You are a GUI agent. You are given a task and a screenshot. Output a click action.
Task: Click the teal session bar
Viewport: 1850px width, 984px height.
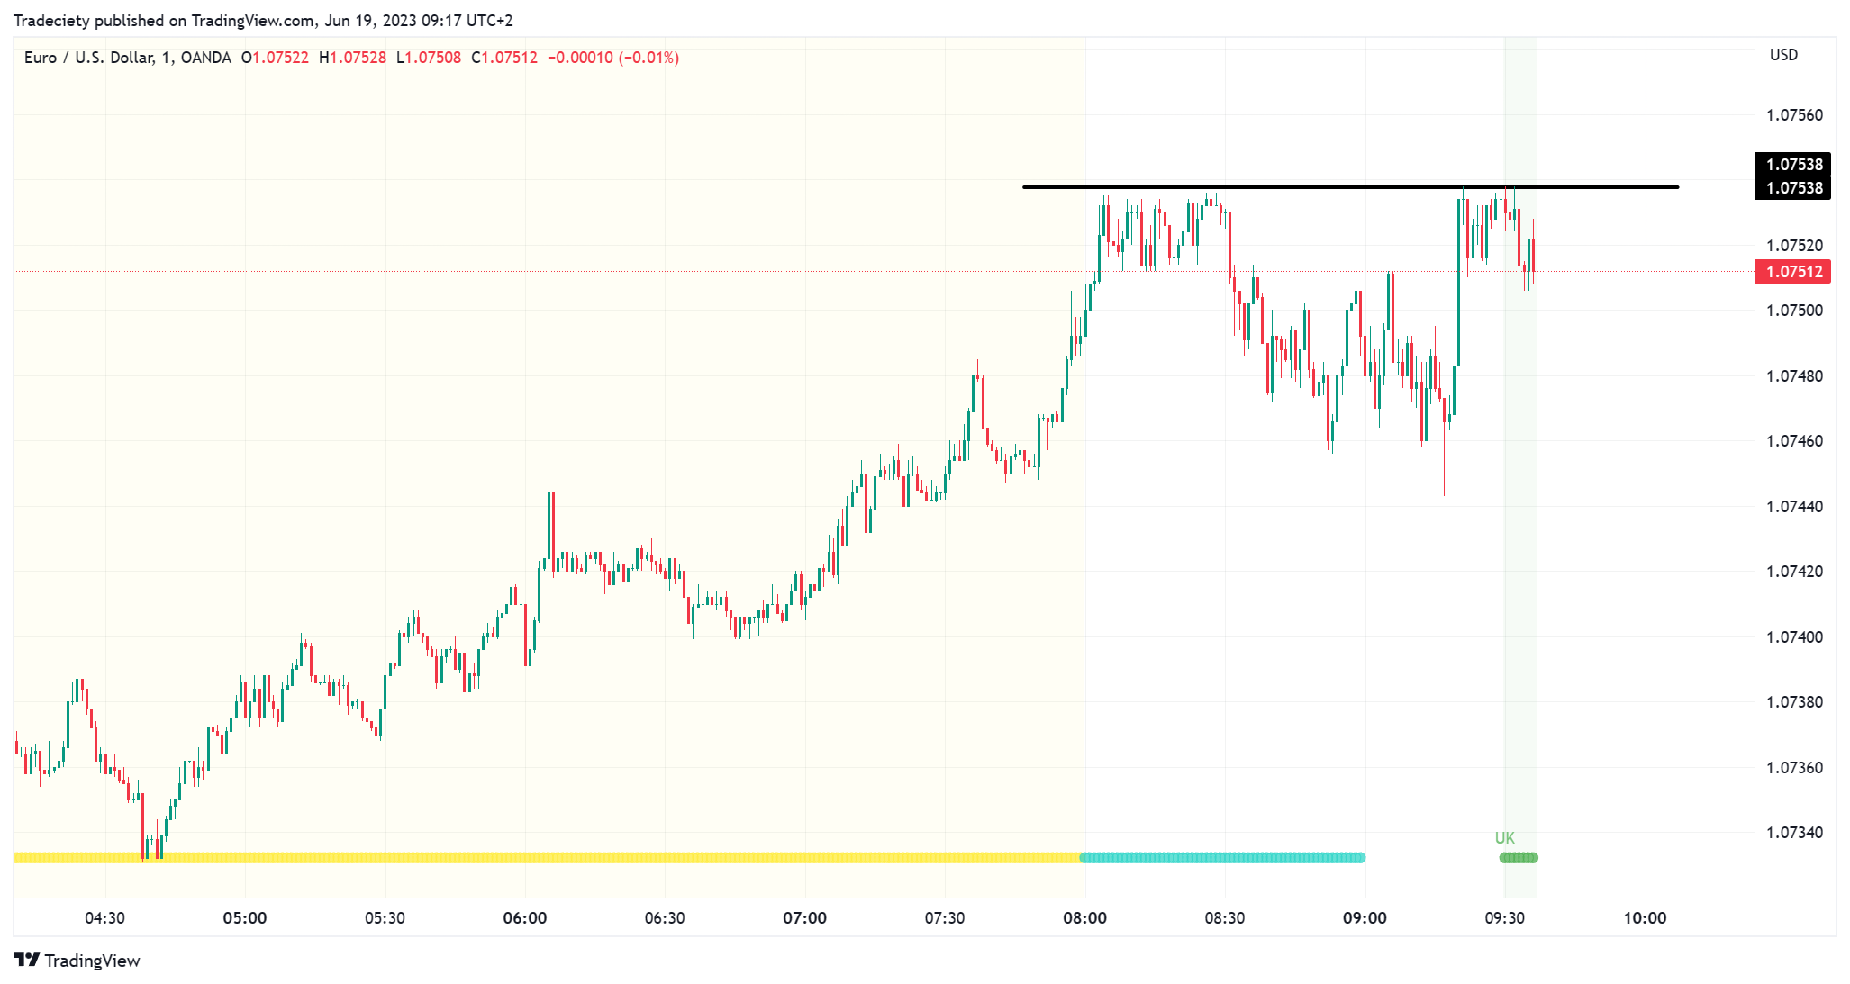[1222, 858]
